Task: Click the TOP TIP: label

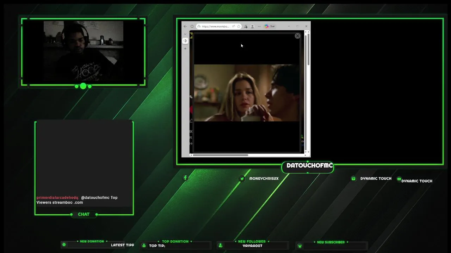Action: [x=157, y=246]
